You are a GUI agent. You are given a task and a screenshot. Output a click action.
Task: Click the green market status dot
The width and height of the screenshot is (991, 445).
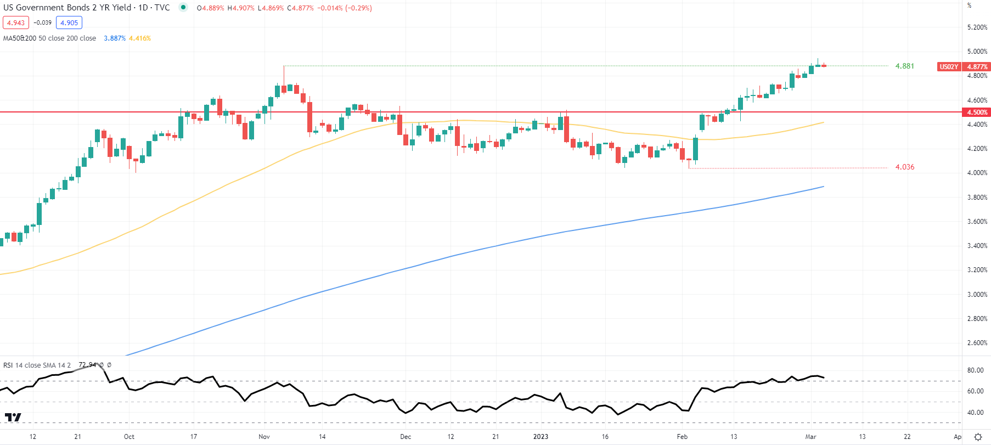[183, 8]
